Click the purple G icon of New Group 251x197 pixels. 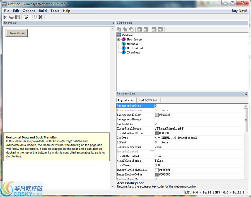(x=124, y=39)
